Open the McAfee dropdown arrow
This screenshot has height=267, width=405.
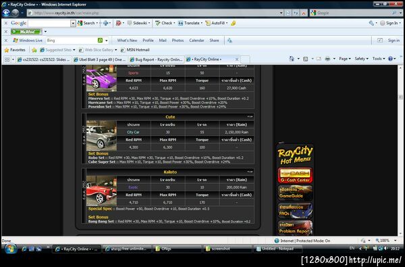45,32
